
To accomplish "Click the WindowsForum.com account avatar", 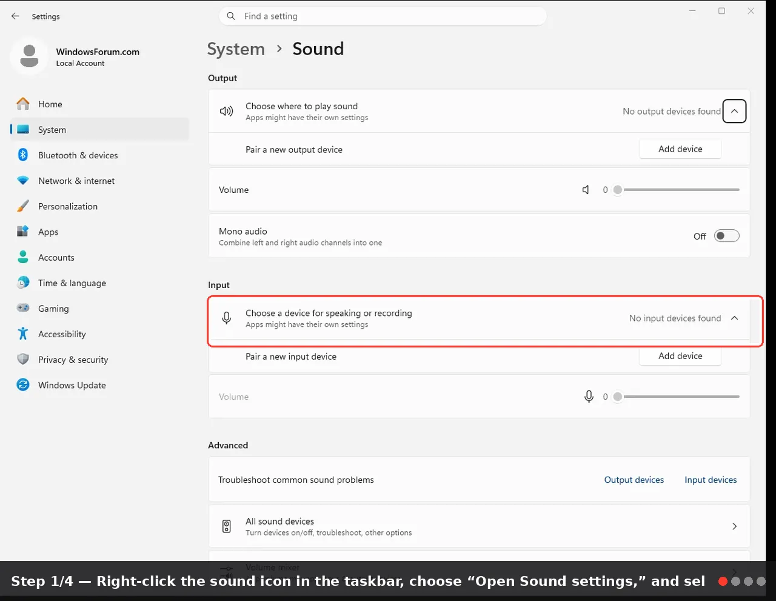I will [x=29, y=56].
